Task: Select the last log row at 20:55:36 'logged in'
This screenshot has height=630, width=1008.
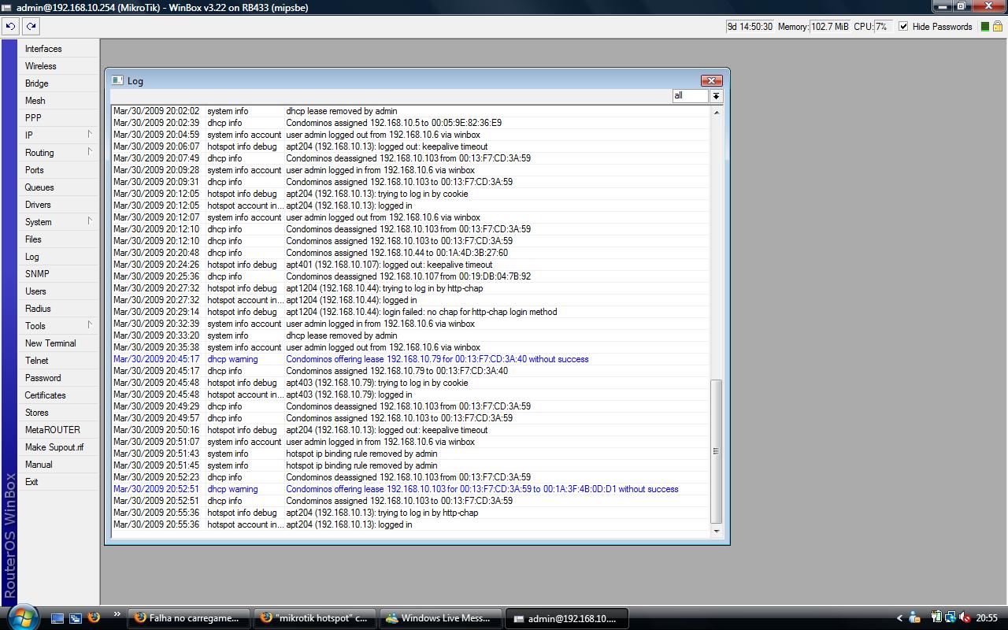Action: (410, 524)
